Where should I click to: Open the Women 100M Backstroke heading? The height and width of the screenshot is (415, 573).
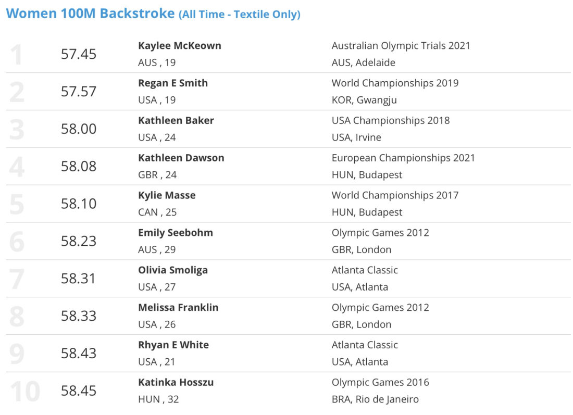90,14
